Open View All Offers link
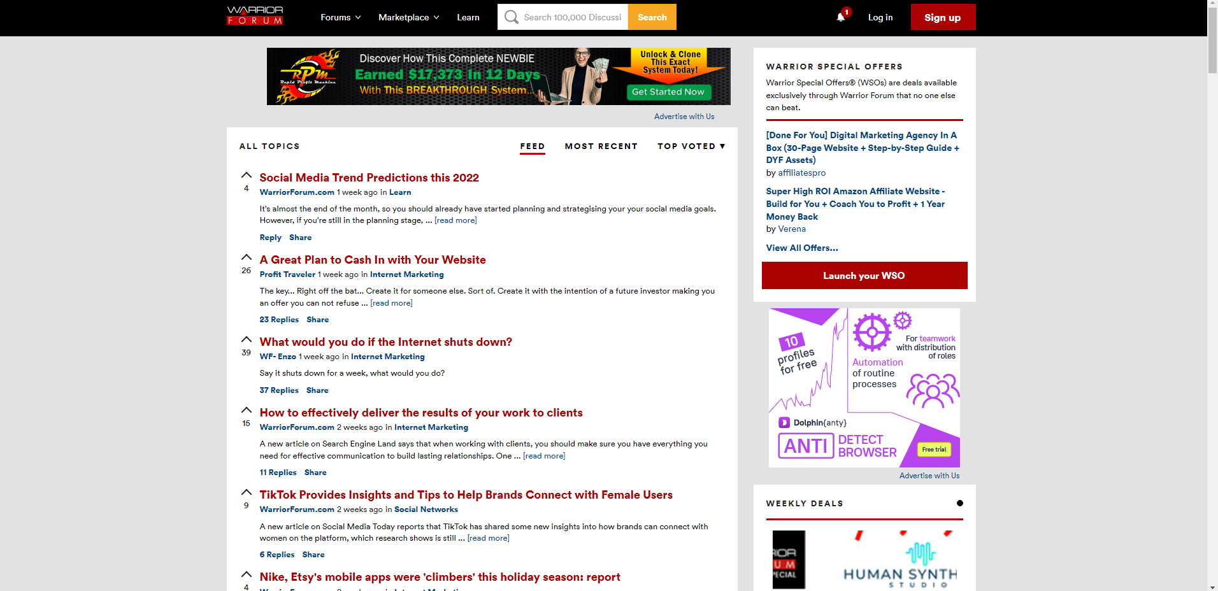Image resolution: width=1218 pixels, height=591 pixels. (801, 248)
